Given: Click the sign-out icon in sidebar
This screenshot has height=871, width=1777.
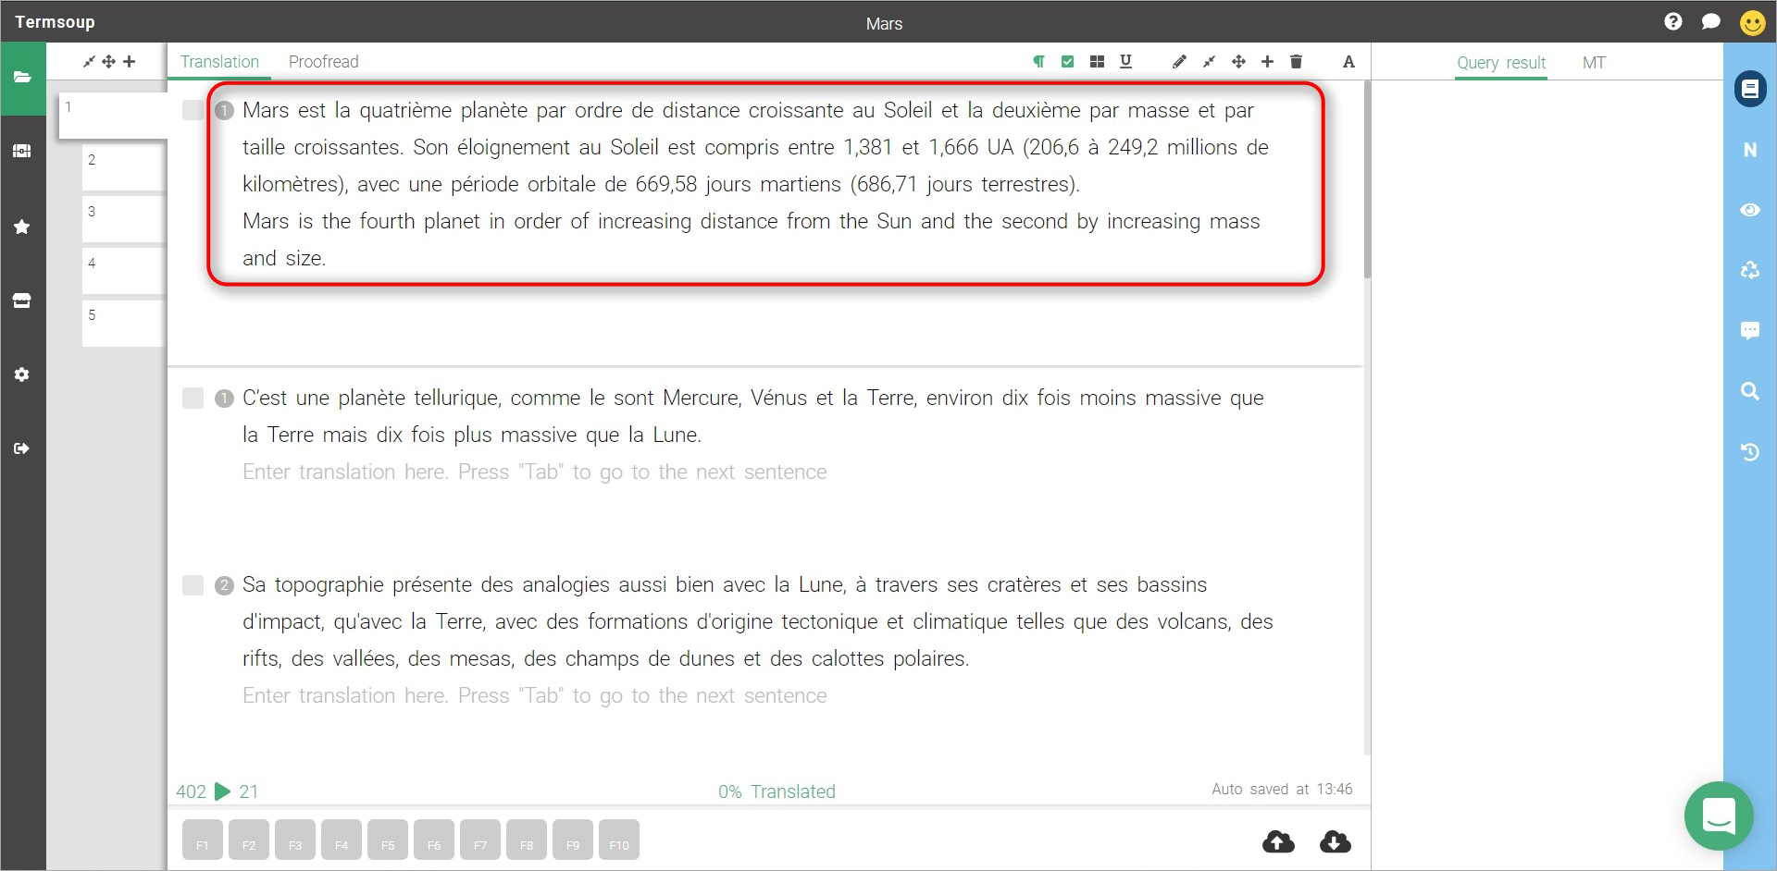Looking at the screenshot, I should tap(22, 448).
